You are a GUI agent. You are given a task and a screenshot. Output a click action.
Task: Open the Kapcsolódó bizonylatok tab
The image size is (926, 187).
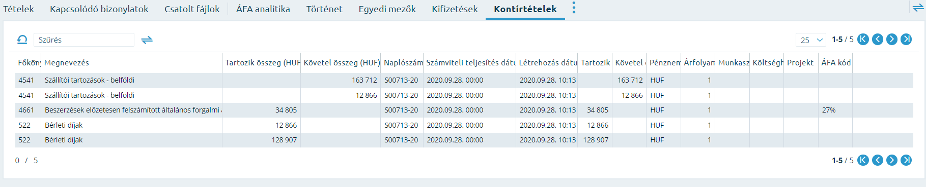99,9
